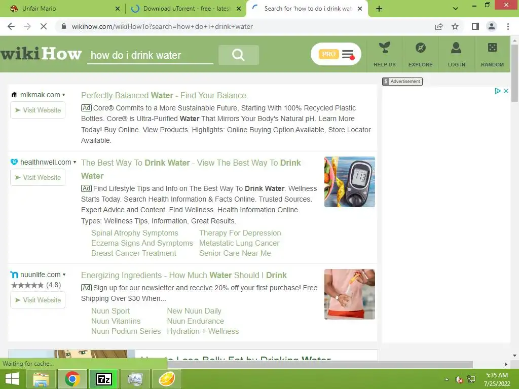Open Nuun Podium Series link

point(126,331)
